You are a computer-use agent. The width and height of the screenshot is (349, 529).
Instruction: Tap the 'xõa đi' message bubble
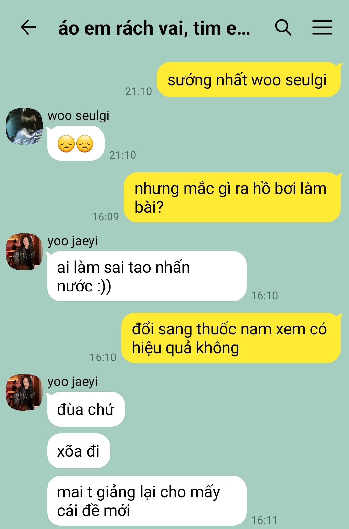point(79,451)
